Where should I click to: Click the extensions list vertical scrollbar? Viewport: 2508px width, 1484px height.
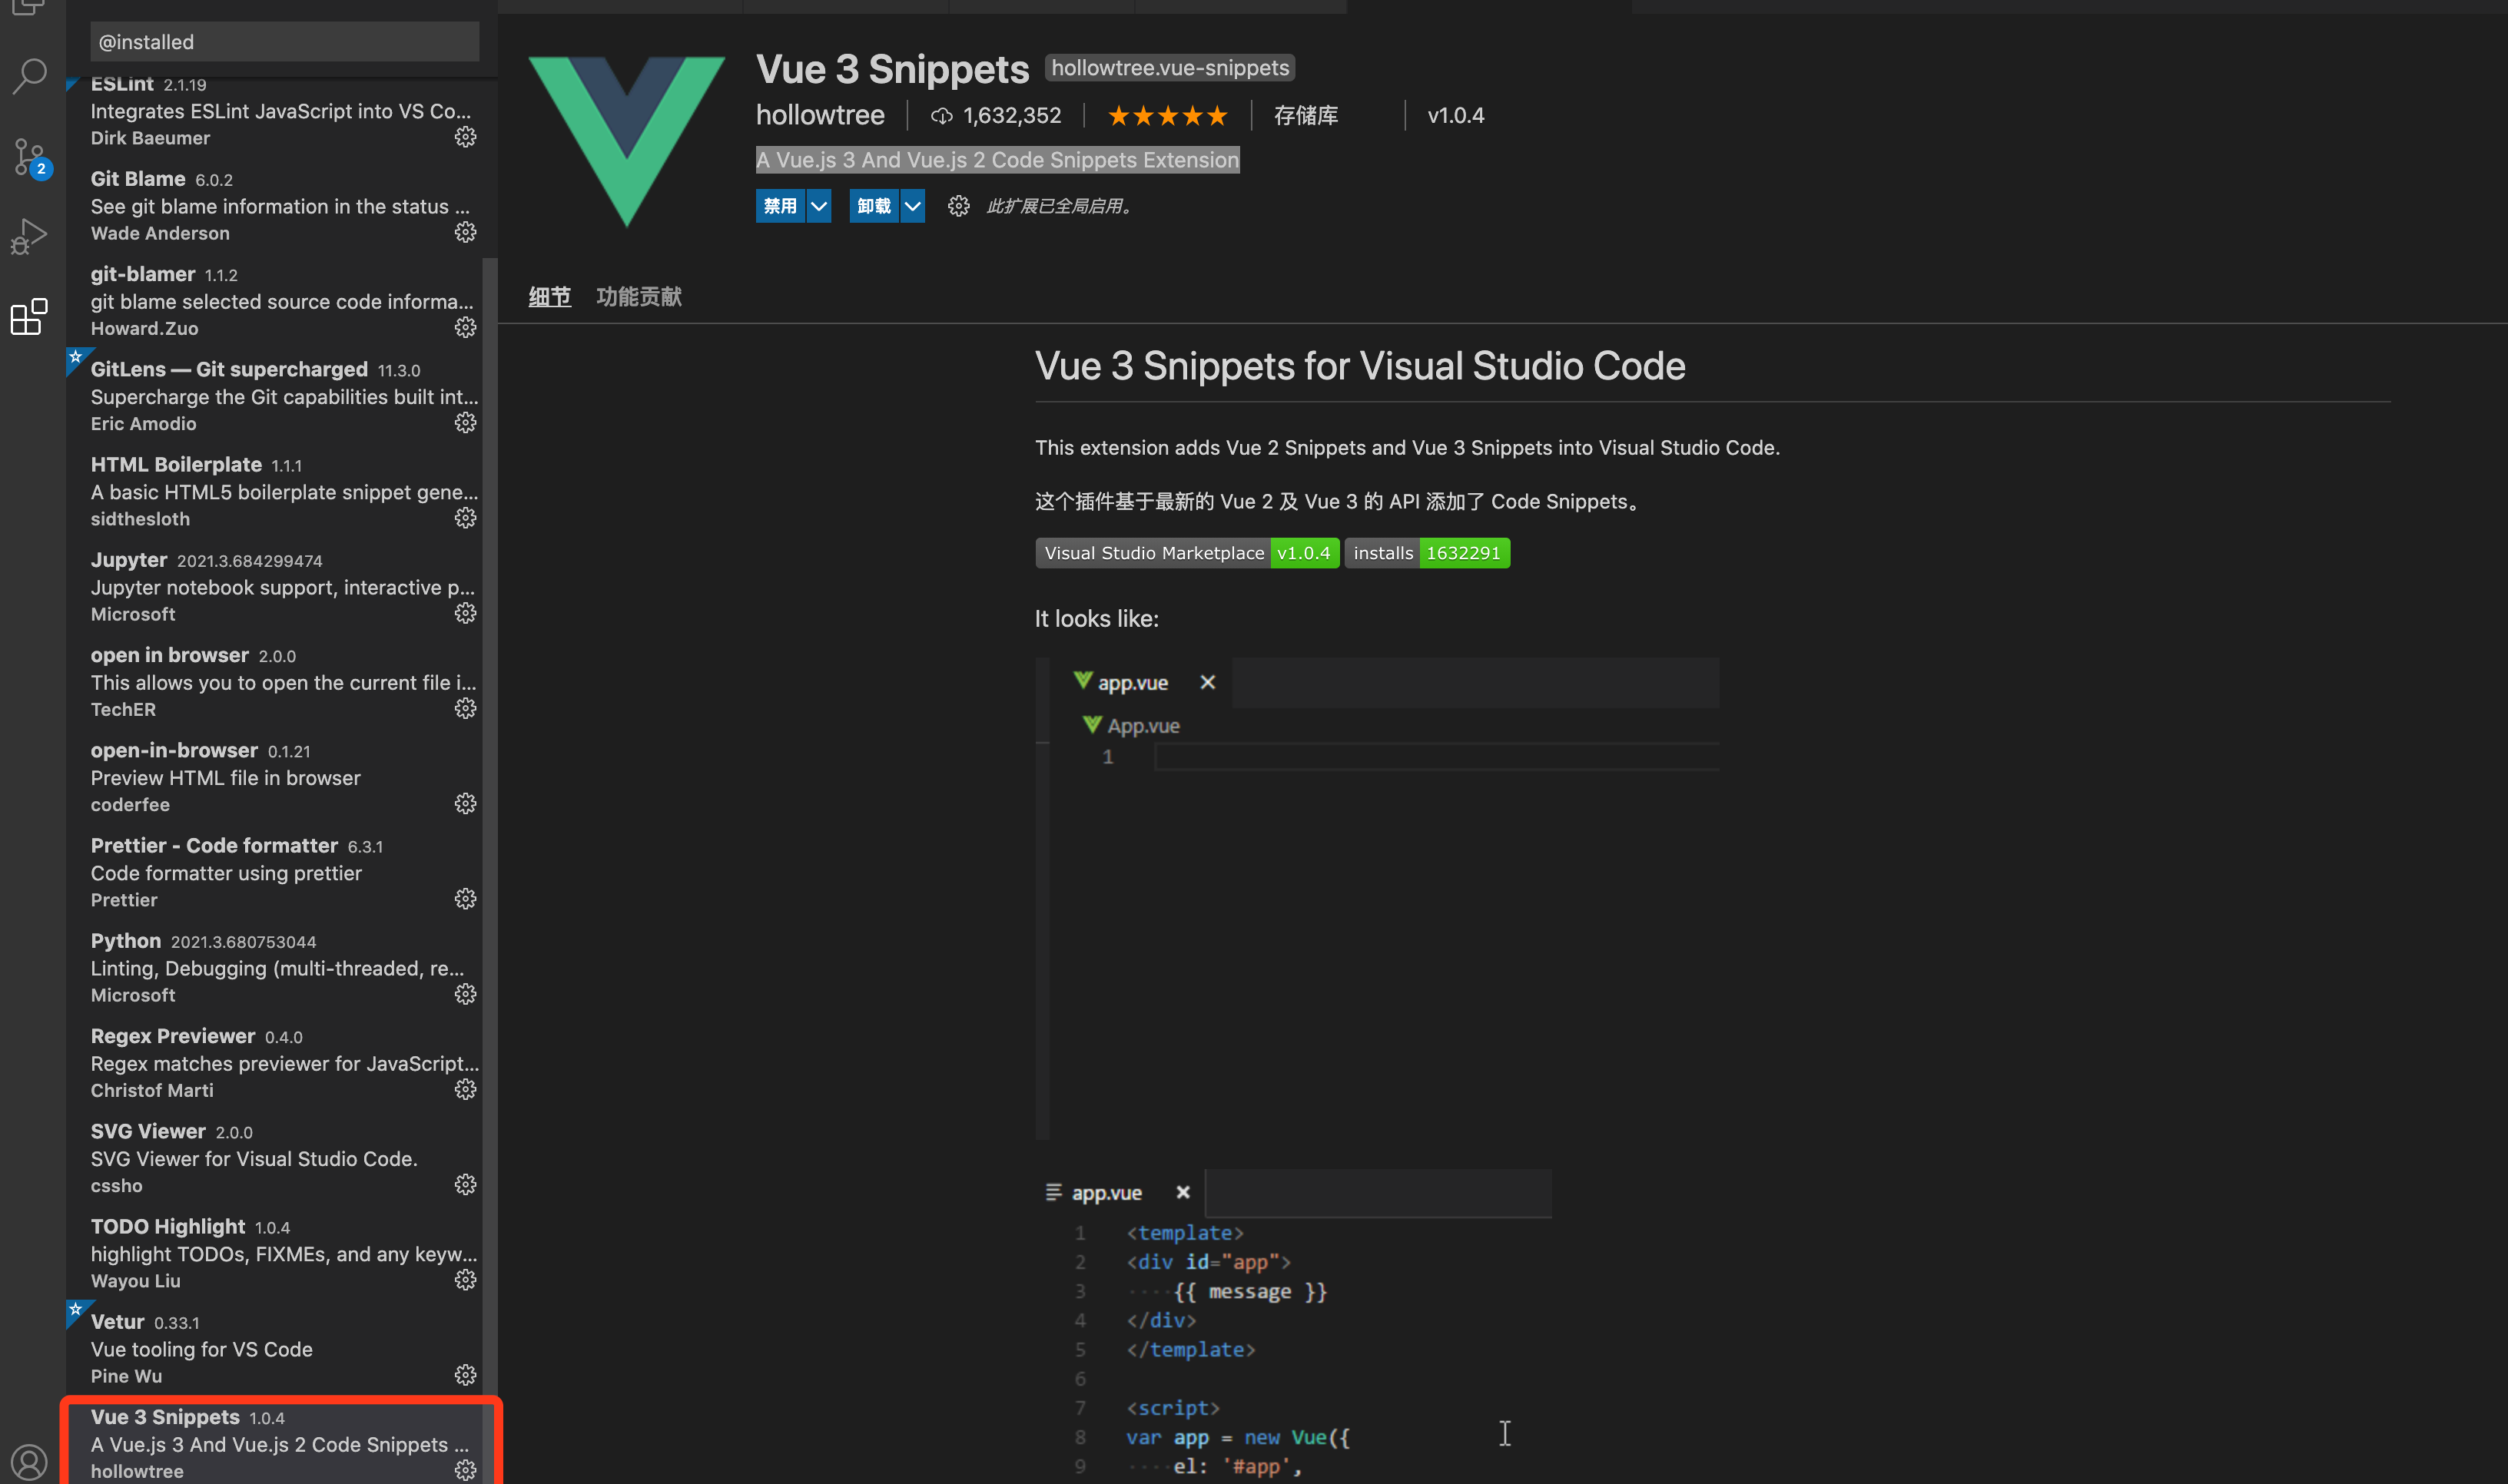coord(489,800)
